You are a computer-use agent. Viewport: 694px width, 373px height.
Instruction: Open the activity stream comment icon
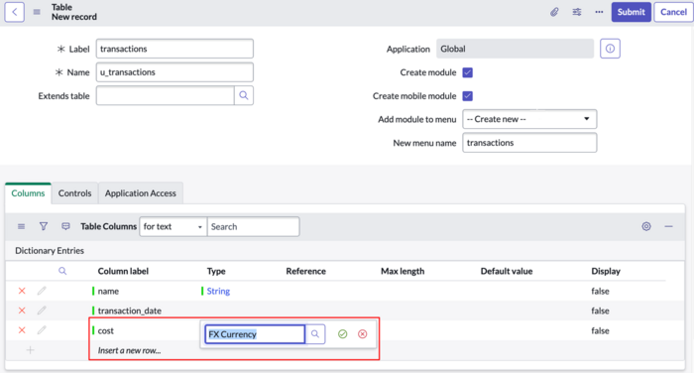coord(65,226)
